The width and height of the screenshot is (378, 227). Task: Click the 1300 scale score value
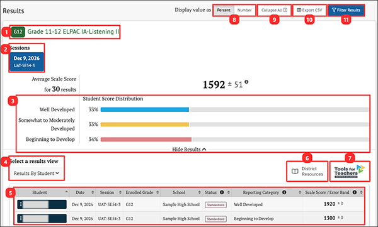329,218
